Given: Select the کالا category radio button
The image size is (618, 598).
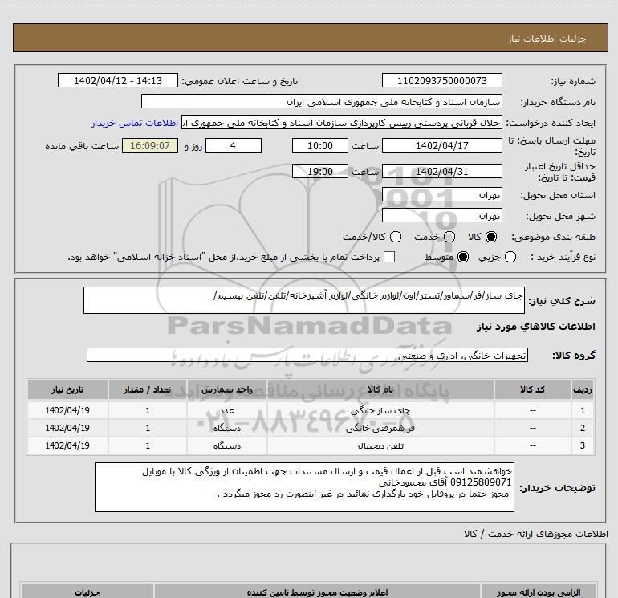Looking at the screenshot, I should [491, 237].
